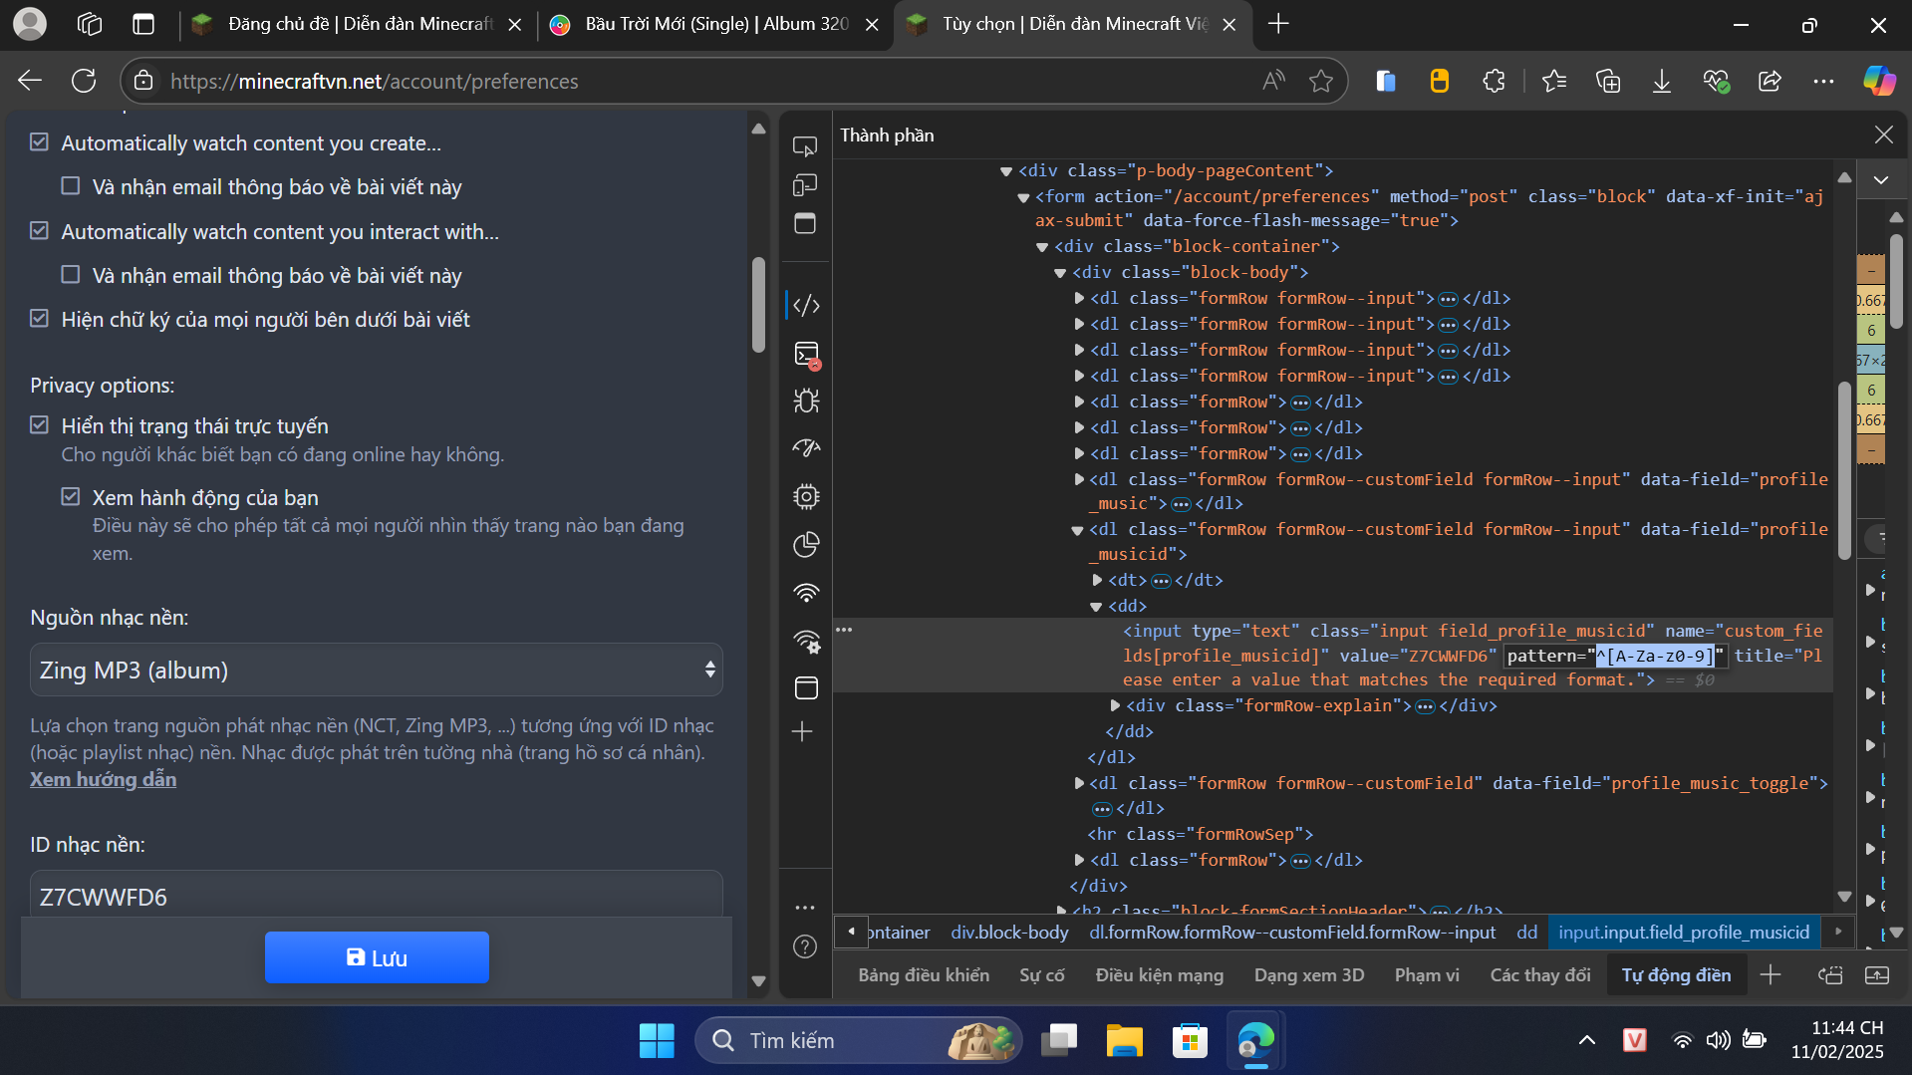Click the inspect element picker icon
Screen dimensions: 1912x1075
pos(805,146)
